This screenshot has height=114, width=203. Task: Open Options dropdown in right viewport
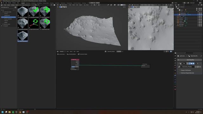click(x=171, y=7)
